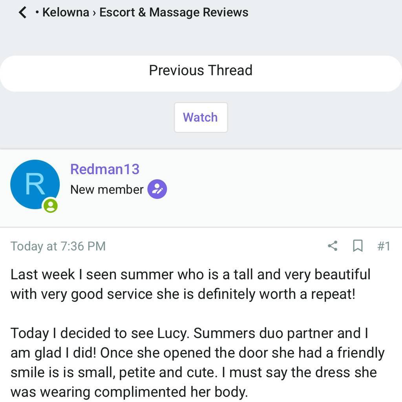This screenshot has height=402, width=402.
Task: Click the #1 post number link
Action: pyautogui.click(x=384, y=246)
